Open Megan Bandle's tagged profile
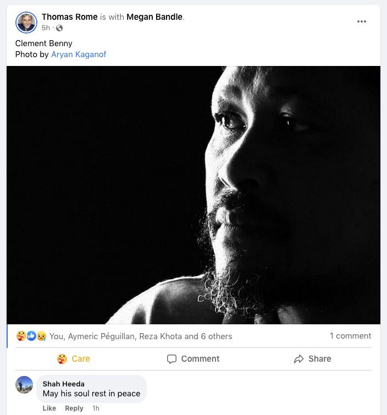 [x=154, y=17]
